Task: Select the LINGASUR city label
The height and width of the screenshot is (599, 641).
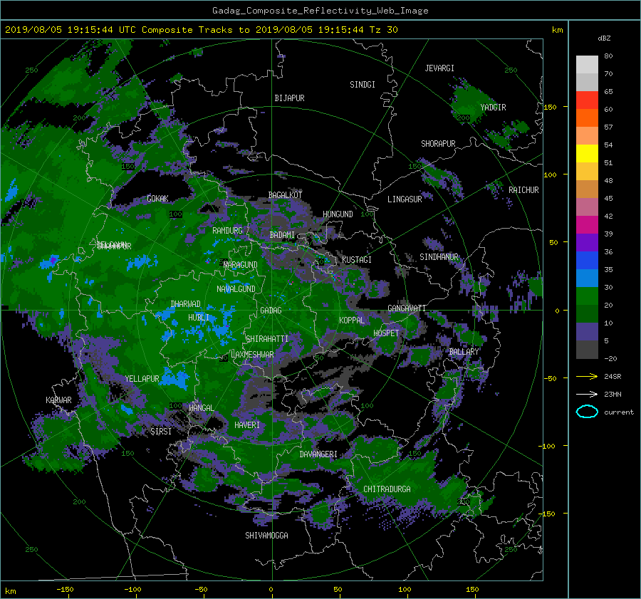Action: 405,199
